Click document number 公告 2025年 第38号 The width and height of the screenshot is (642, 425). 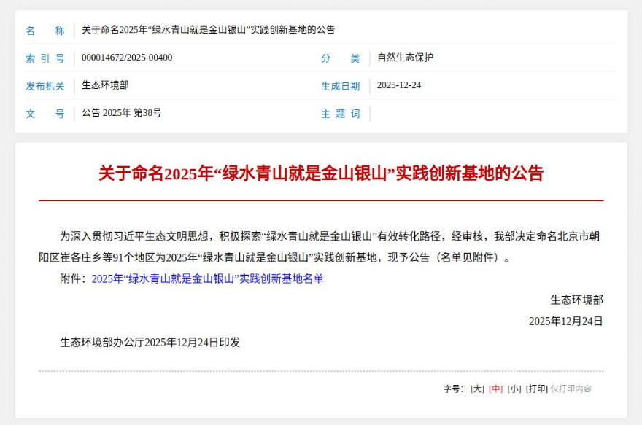(121, 113)
